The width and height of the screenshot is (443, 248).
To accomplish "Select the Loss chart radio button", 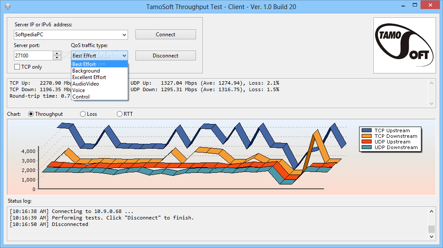I will (x=83, y=114).
